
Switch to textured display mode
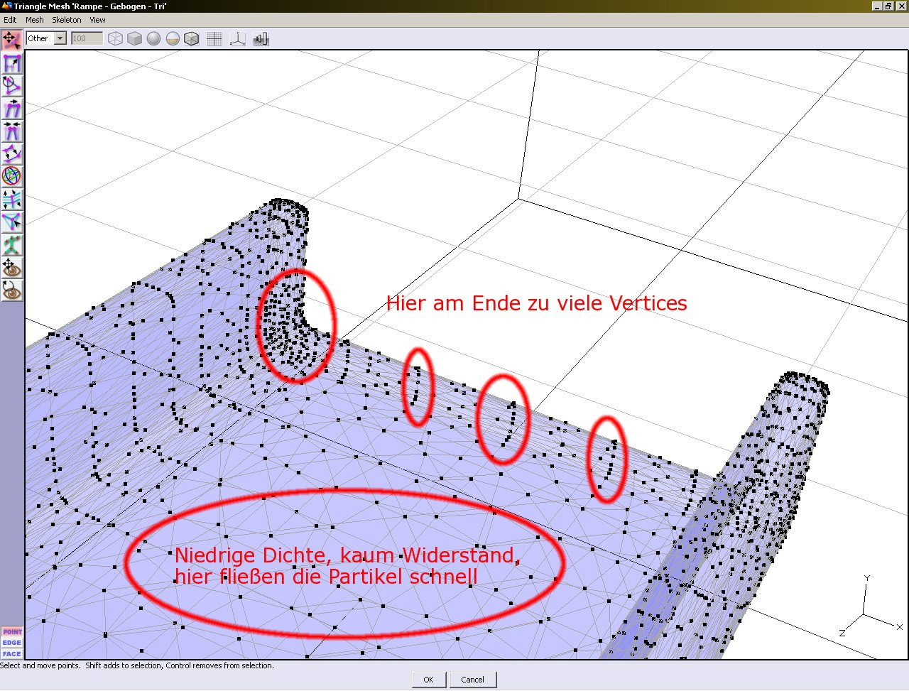[173, 38]
